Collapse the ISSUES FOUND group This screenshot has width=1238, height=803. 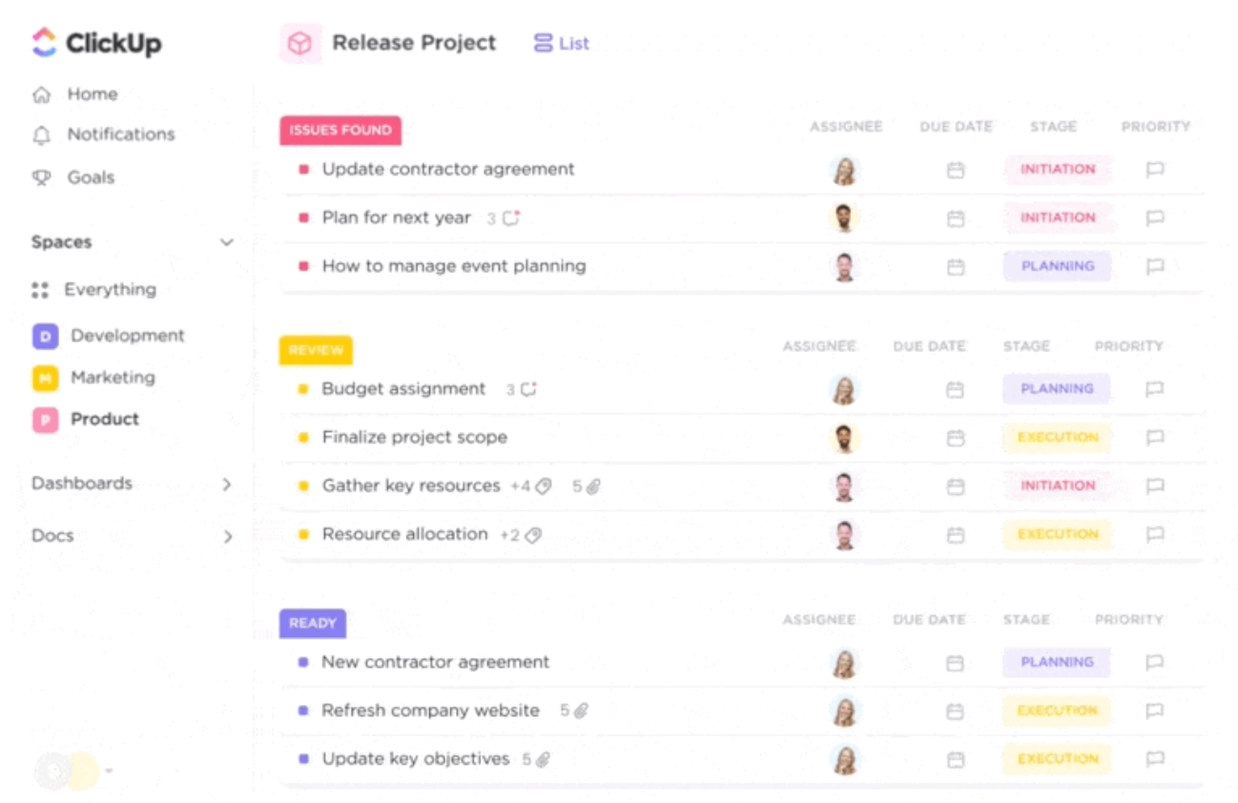coord(340,131)
